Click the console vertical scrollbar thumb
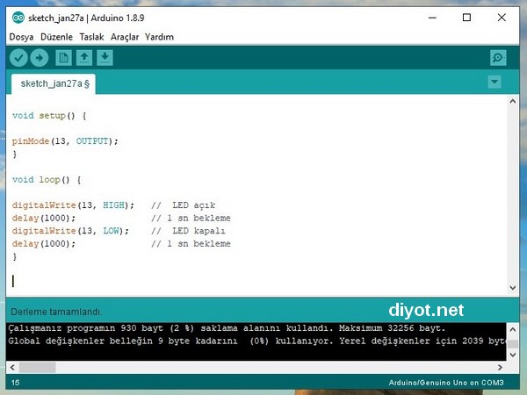Screen dimensions: 527x395 [513, 344]
